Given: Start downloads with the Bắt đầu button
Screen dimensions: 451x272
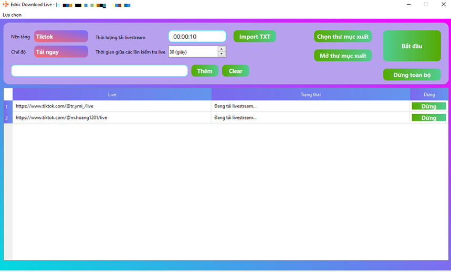Looking at the screenshot, I should pyautogui.click(x=412, y=46).
